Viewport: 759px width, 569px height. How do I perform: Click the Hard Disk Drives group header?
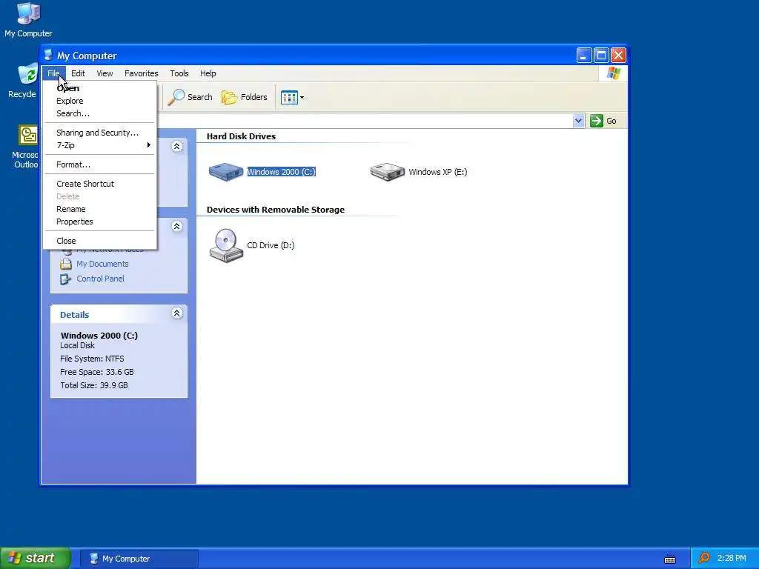coord(241,136)
